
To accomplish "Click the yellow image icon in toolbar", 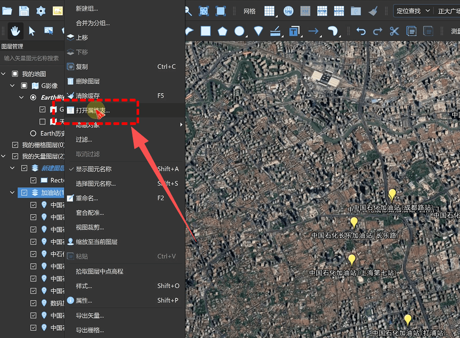I will click(x=57, y=11).
